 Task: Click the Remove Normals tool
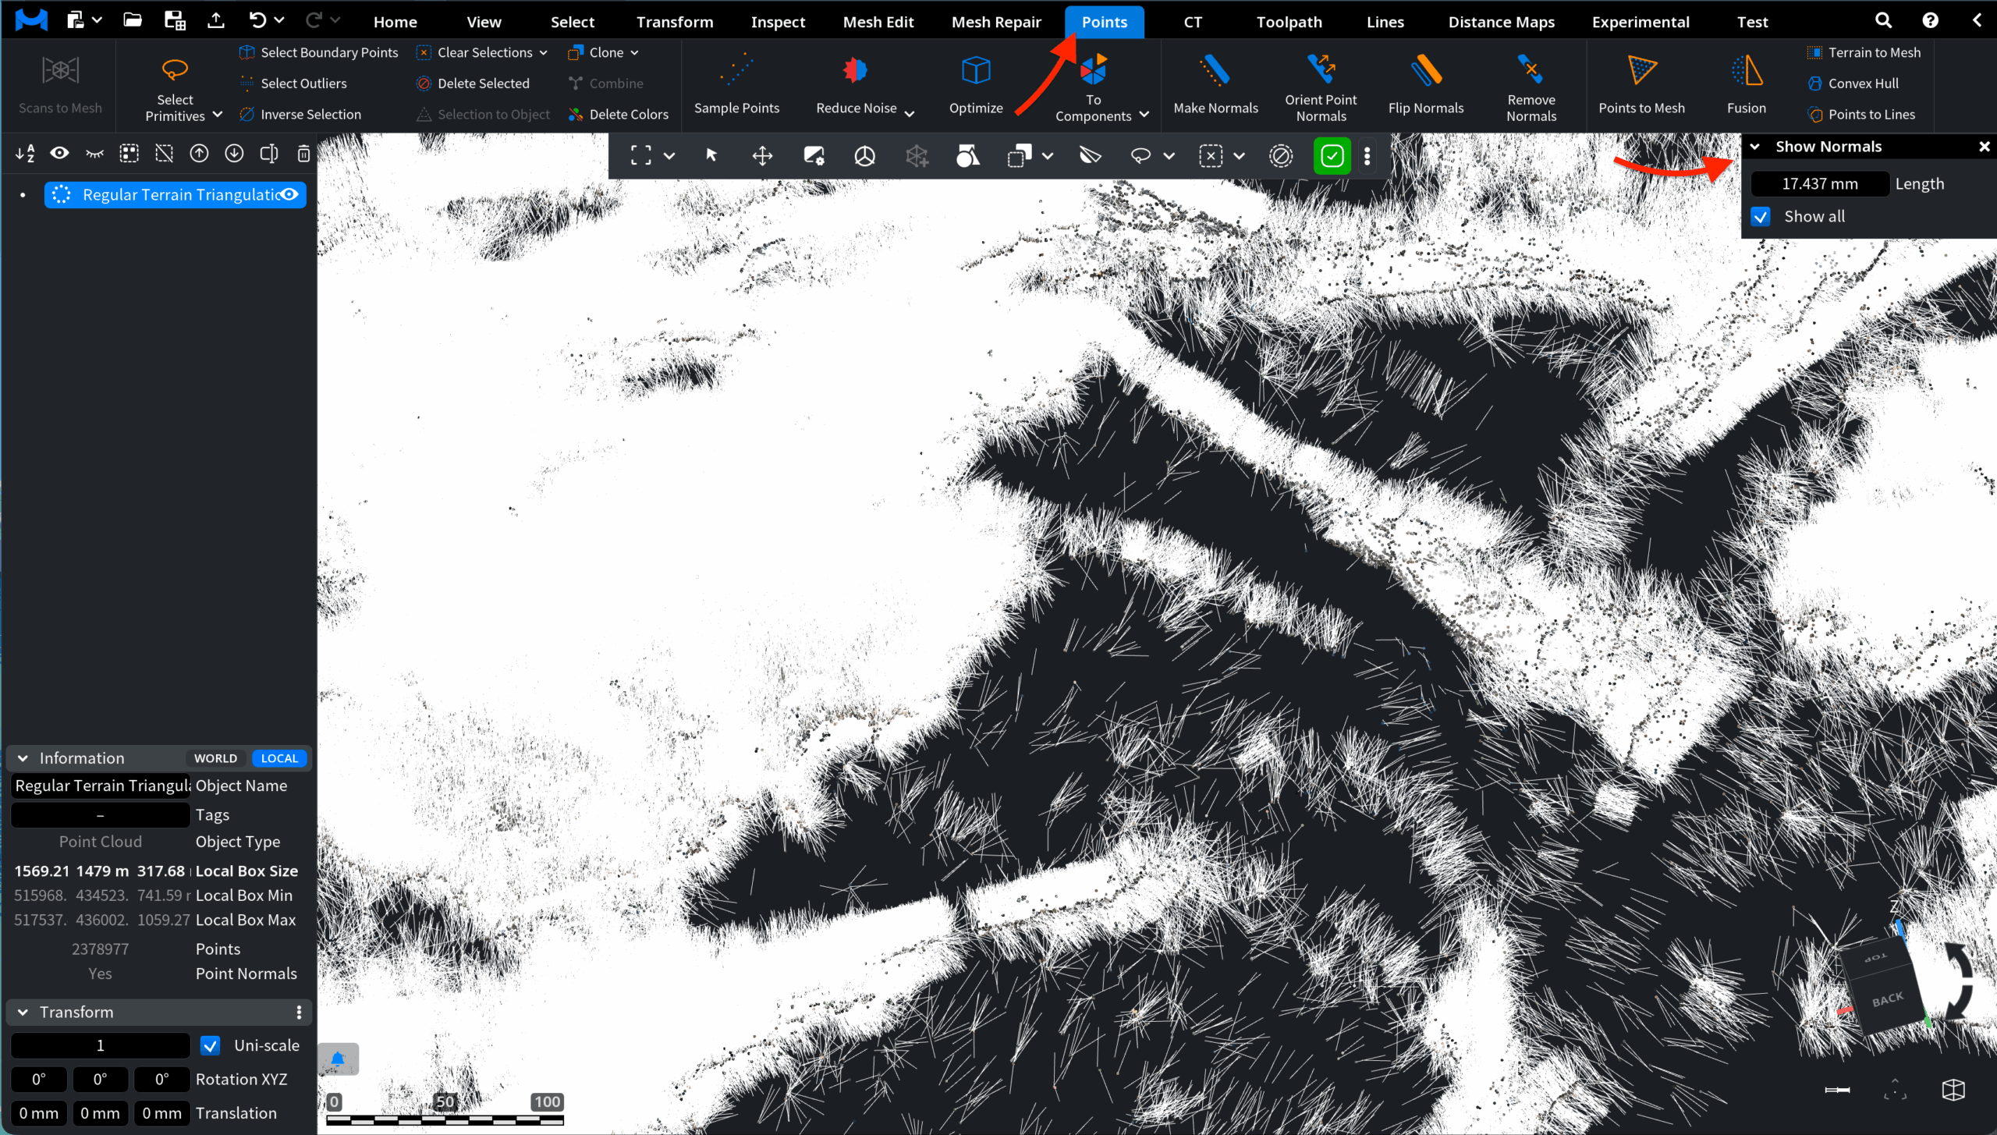[1531, 87]
